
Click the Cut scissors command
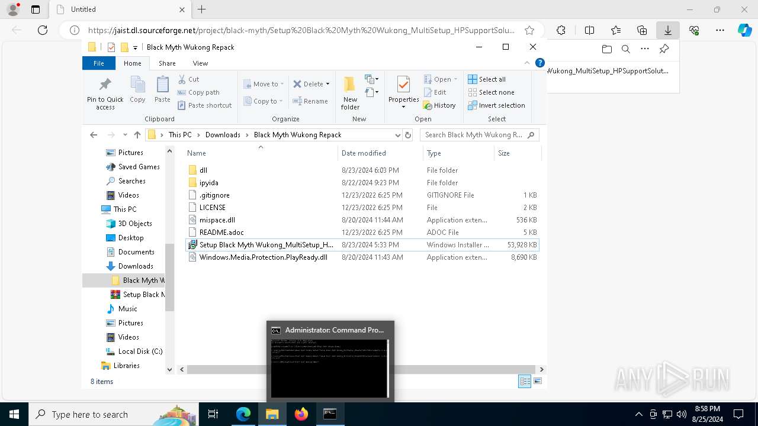pos(189,79)
